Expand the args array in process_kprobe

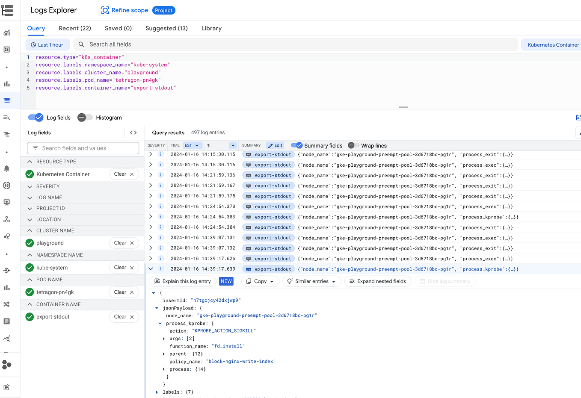(164, 338)
